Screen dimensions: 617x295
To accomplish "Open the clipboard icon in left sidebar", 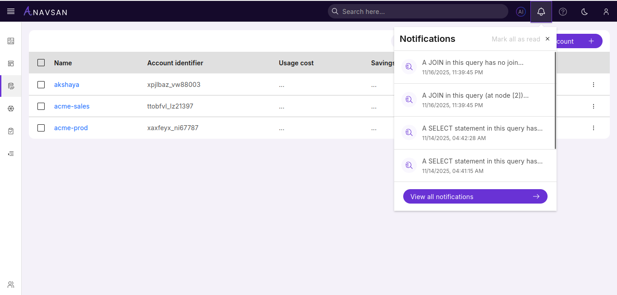I will pyautogui.click(x=11, y=131).
